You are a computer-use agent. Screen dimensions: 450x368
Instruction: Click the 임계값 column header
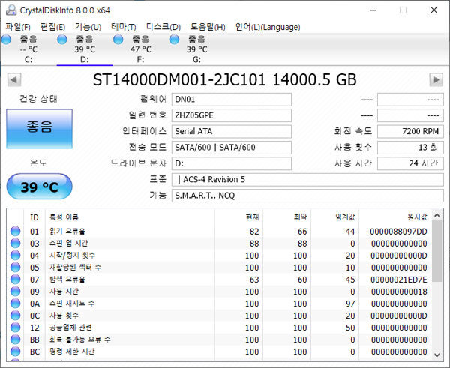tap(335, 217)
